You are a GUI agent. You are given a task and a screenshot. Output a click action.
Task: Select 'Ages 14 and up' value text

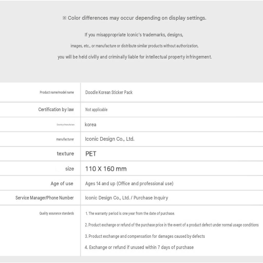click(129, 183)
